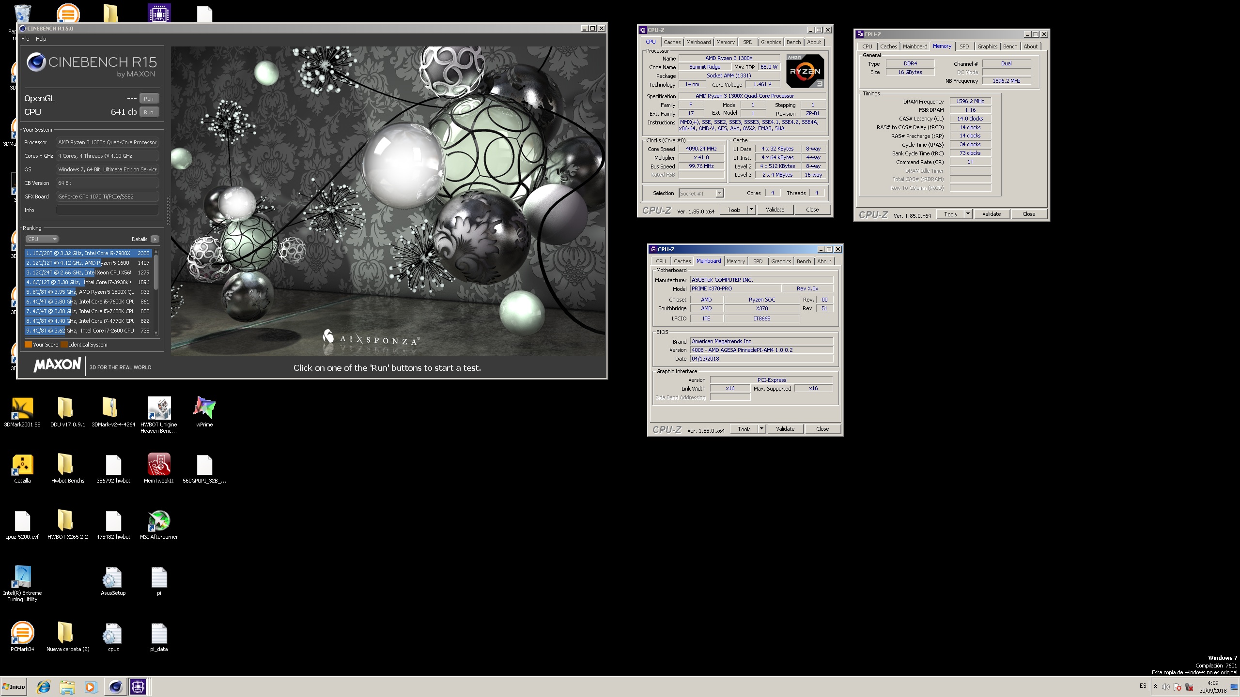Screen dimensions: 1240x697
Task: Click the PRIME X370-PRO model field
Action: pos(735,289)
